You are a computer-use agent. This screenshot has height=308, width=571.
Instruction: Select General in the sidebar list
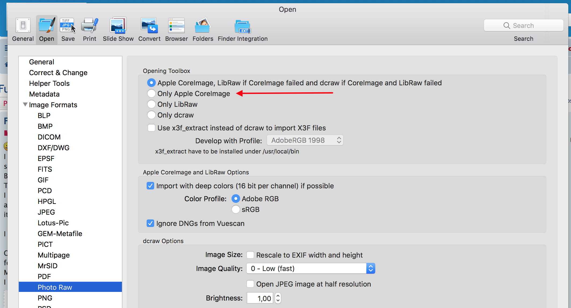70,62
